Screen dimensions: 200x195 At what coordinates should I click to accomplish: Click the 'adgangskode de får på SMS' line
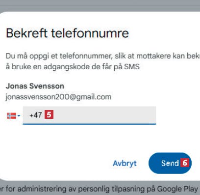(x=91, y=67)
